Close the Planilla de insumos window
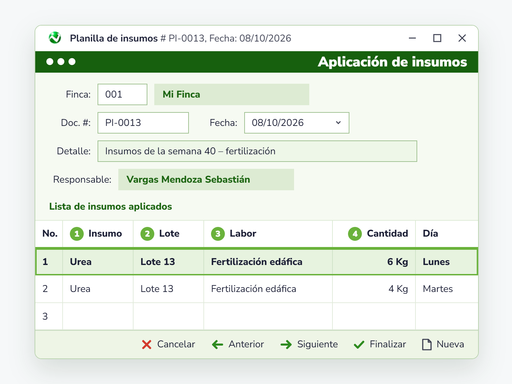Screen dimensions: 512x384 462,38
